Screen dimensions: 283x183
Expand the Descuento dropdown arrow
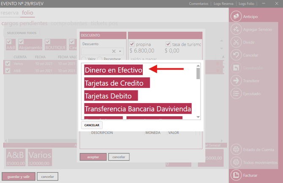120,51
